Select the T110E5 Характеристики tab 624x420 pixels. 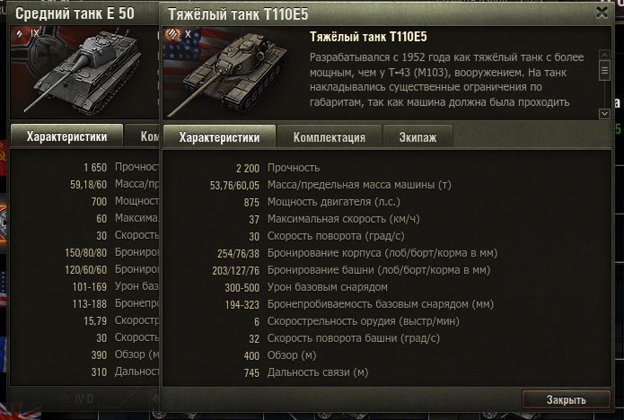click(219, 137)
